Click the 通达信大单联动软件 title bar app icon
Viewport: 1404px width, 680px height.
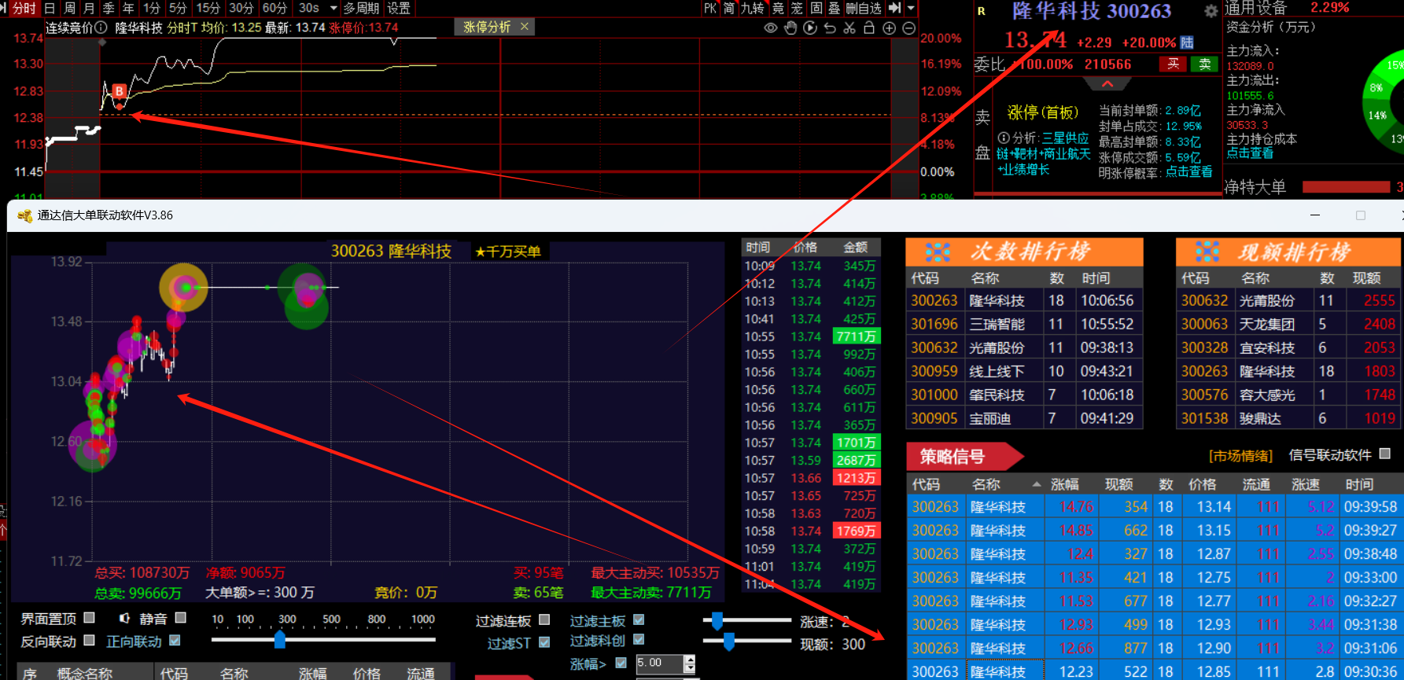coord(25,215)
